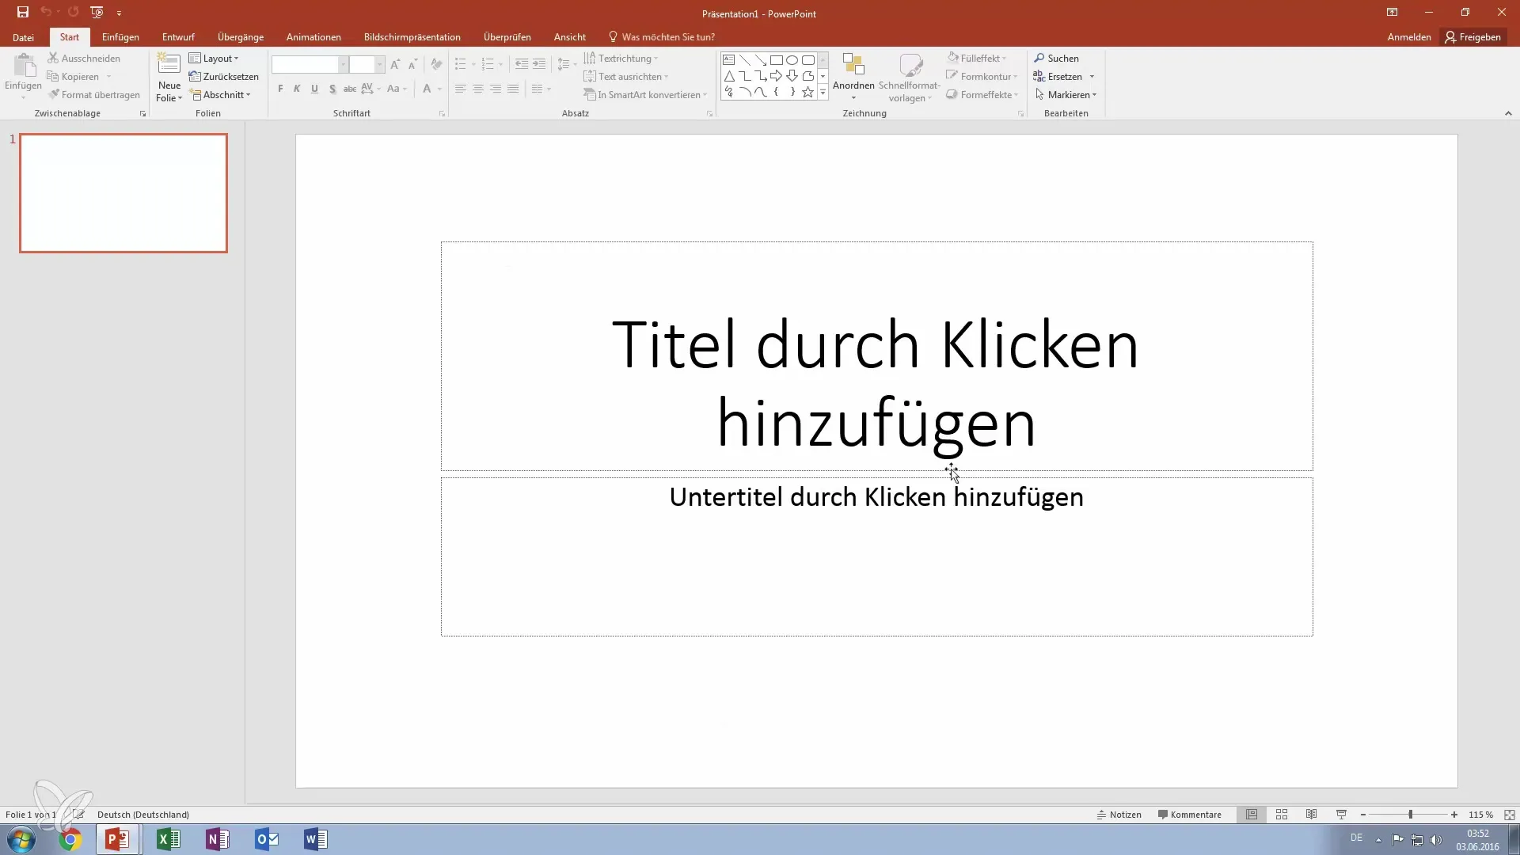Click the Freigeben share button
Viewport: 1520px width, 855px height.
[x=1473, y=37]
